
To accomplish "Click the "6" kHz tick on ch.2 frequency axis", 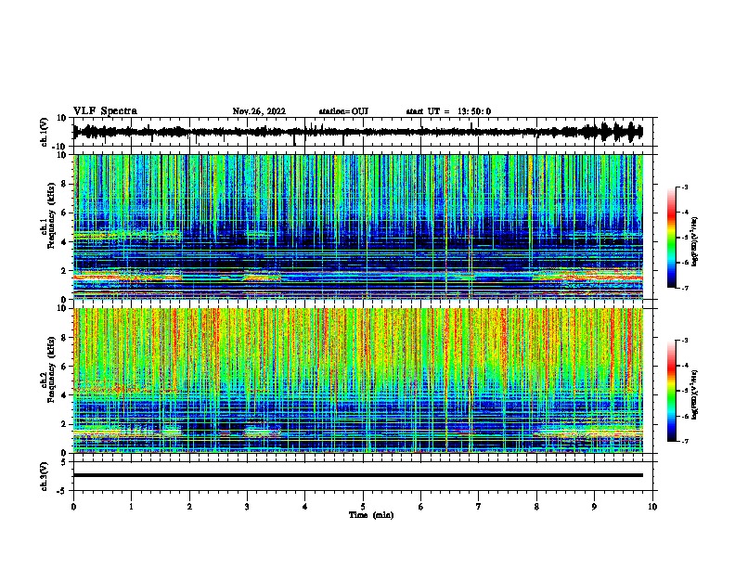I will click(65, 367).
